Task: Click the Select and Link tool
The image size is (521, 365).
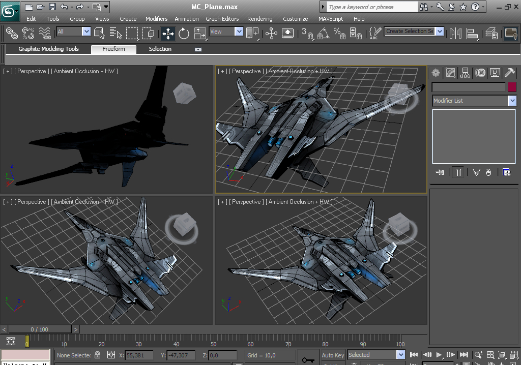Action: pyautogui.click(x=11, y=34)
